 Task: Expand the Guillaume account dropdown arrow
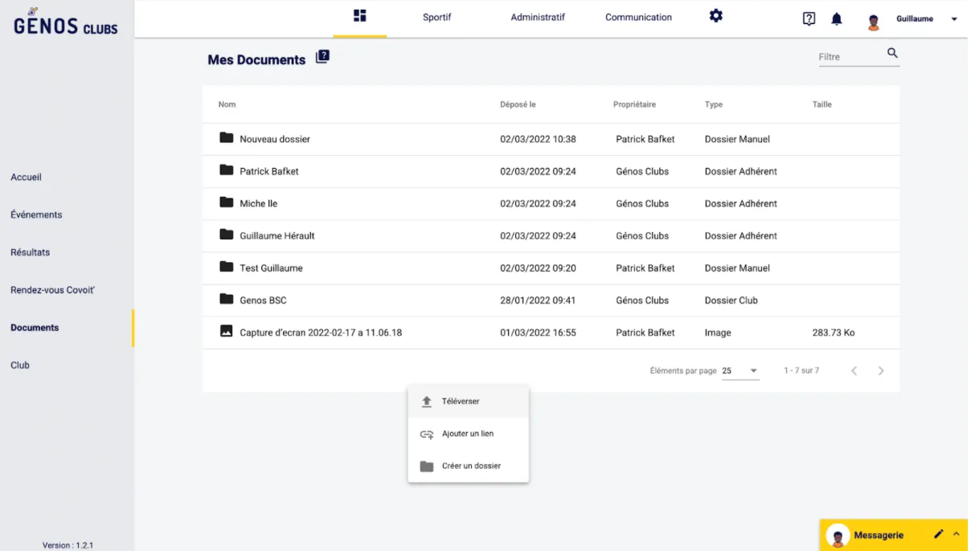pyautogui.click(x=954, y=19)
